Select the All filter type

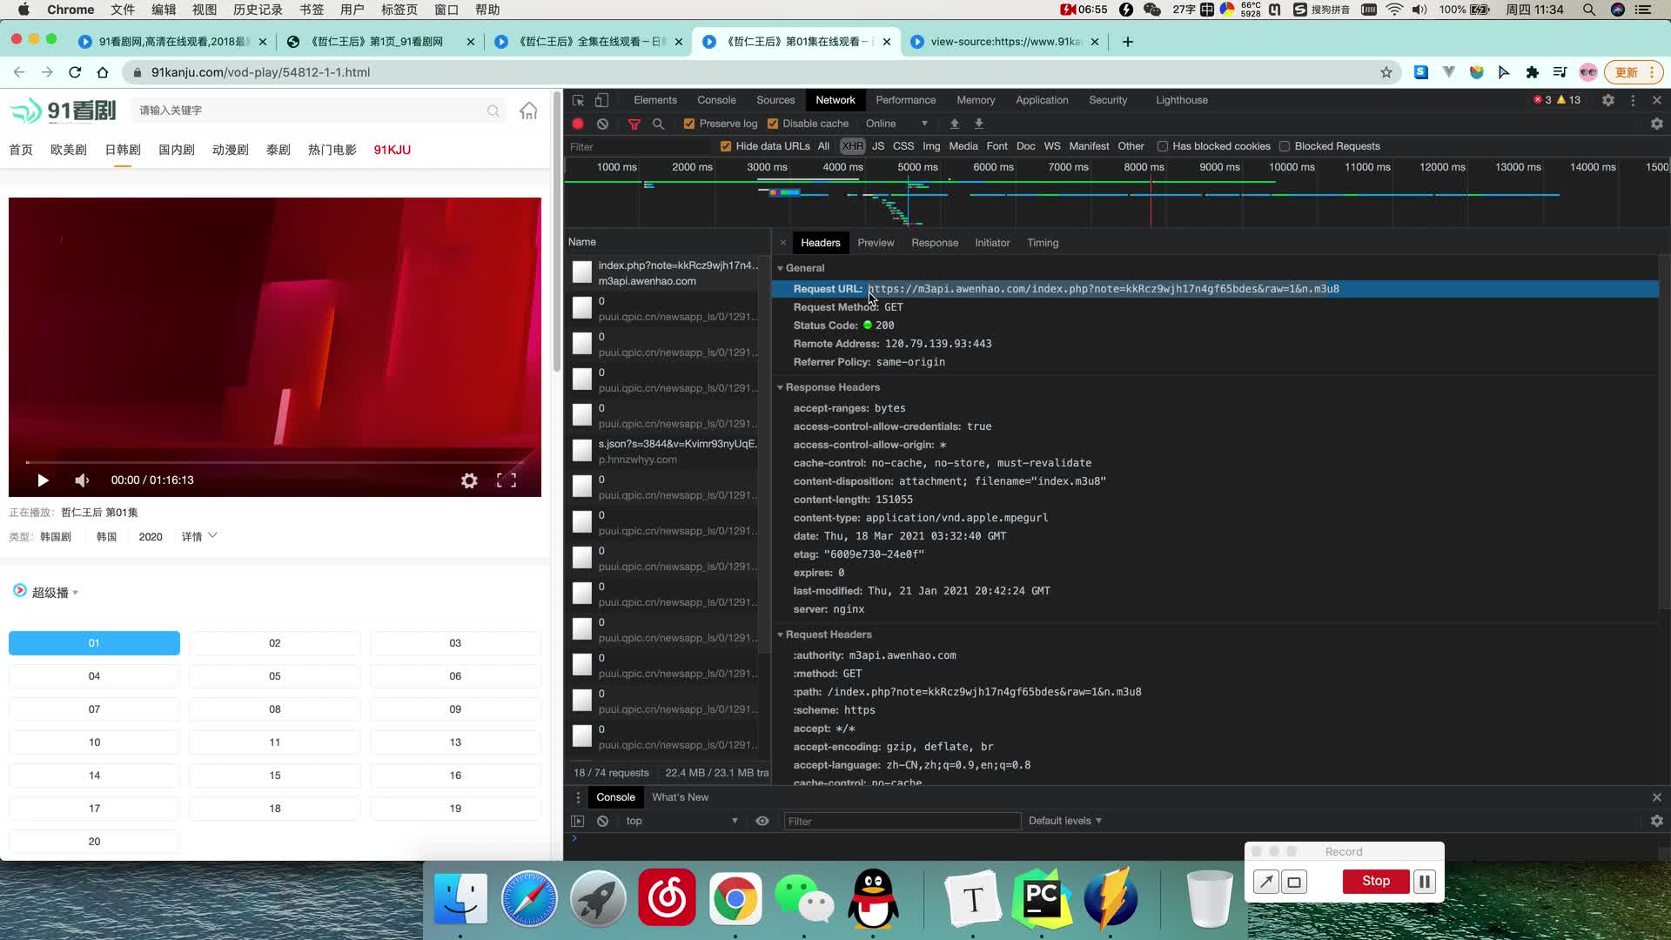click(x=823, y=146)
